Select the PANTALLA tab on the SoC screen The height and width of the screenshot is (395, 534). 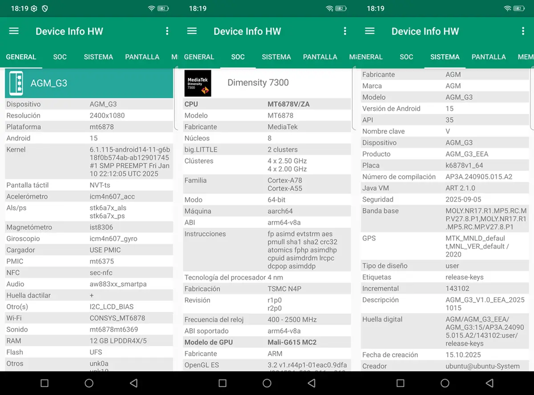click(x=320, y=57)
